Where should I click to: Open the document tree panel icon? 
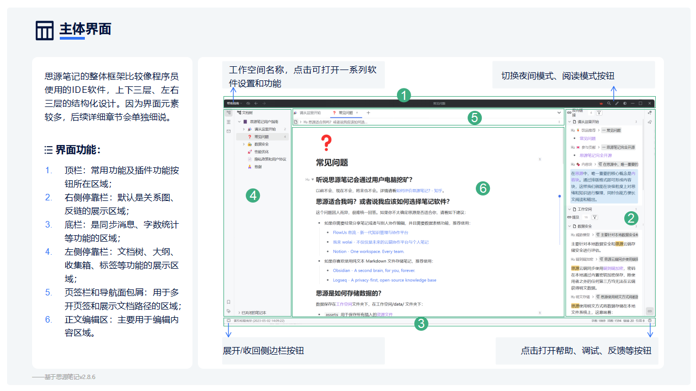point(228,113)
